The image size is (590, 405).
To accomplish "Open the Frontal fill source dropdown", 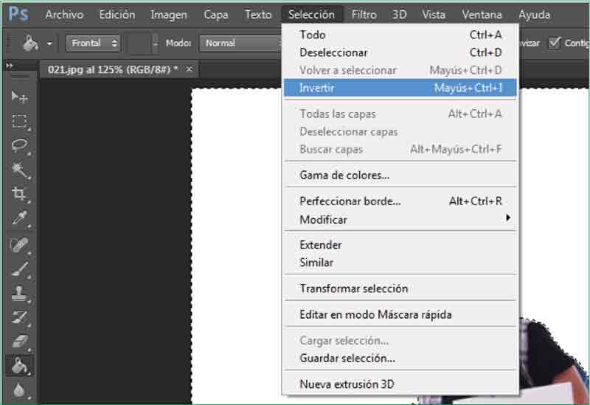I will (x=94, y=44).
